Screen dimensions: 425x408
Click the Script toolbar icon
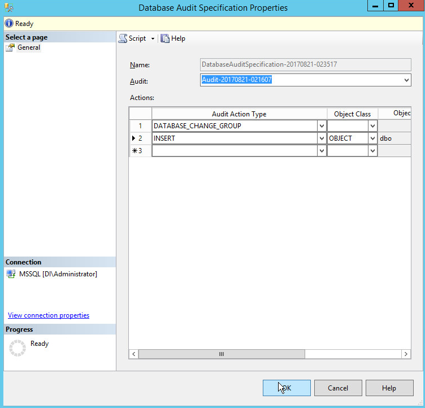pos(123,38)
